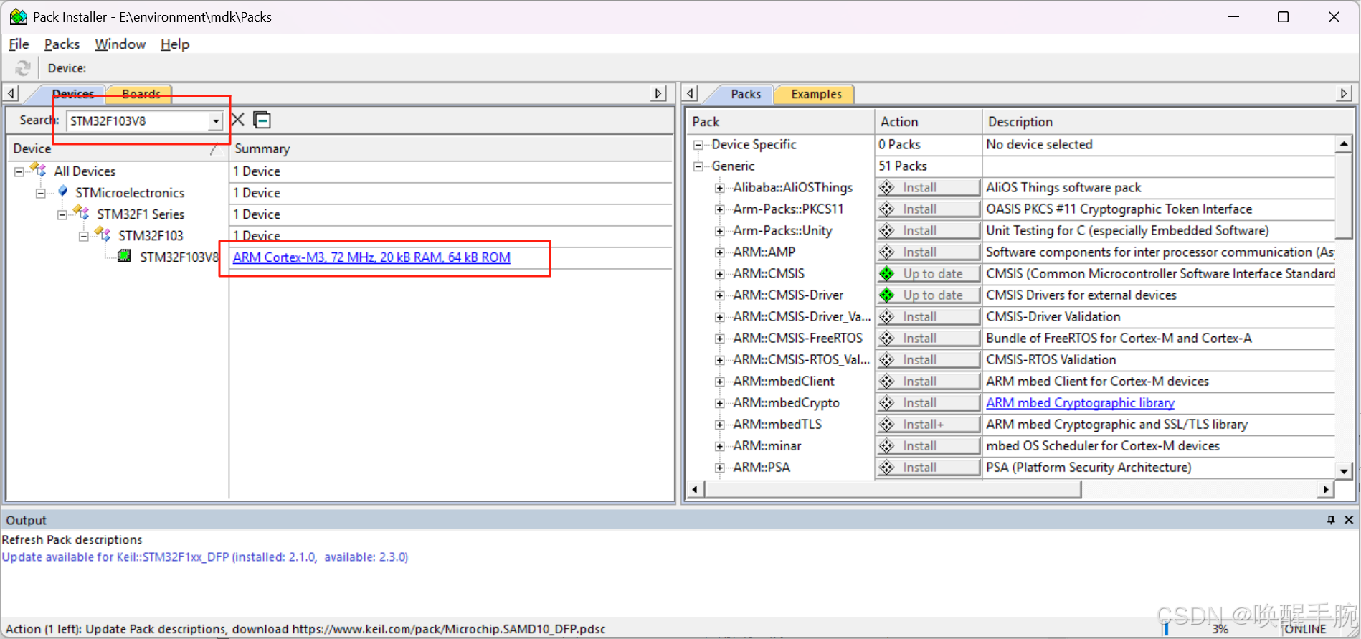Expand the ARM::CMSIS-Driver pack entry
Viewport: 1361px width, 639px height.
[719, 295]
